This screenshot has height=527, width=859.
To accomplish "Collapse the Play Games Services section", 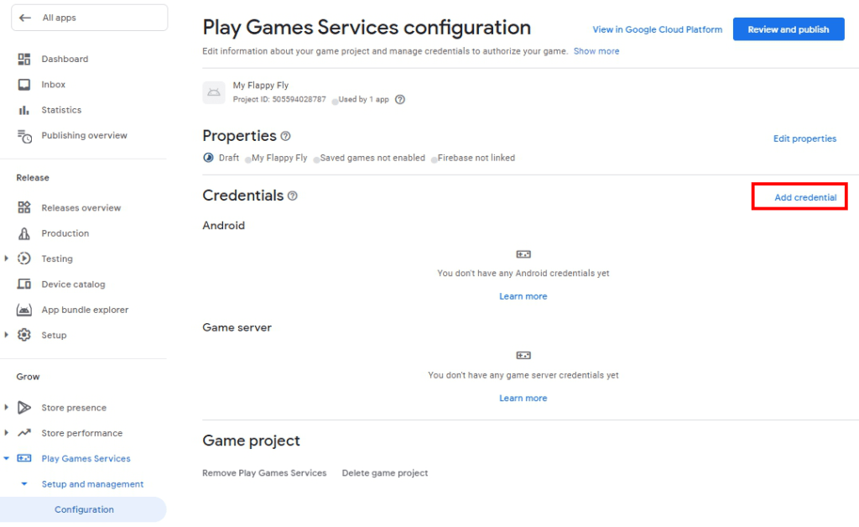I will click(7, 459).
